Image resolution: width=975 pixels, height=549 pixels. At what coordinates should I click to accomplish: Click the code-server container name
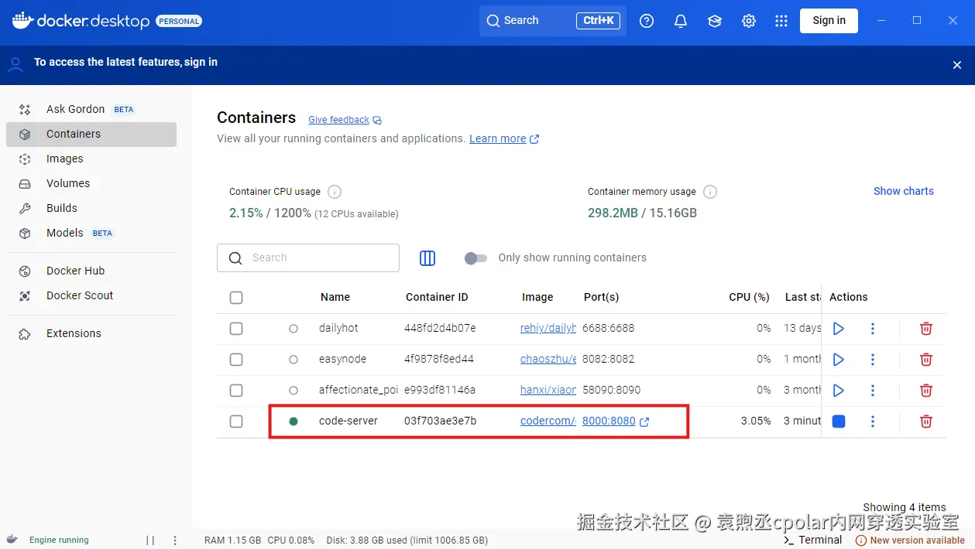348,421
